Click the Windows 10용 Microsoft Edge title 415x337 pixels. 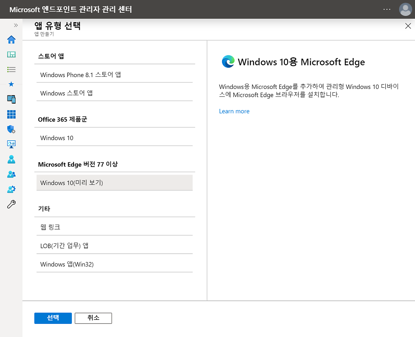point(301,62)
